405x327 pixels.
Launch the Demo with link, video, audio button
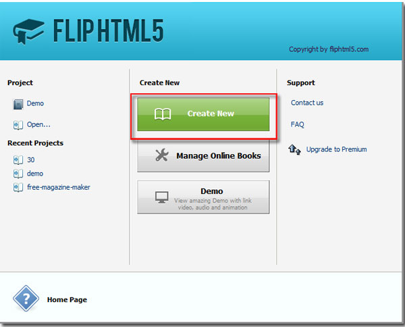pyautogui.click(x=203, y=197)
